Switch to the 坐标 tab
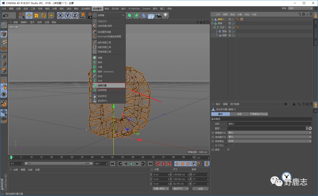The width and height of the screenshot is (318, 196). tap(239, 114)
